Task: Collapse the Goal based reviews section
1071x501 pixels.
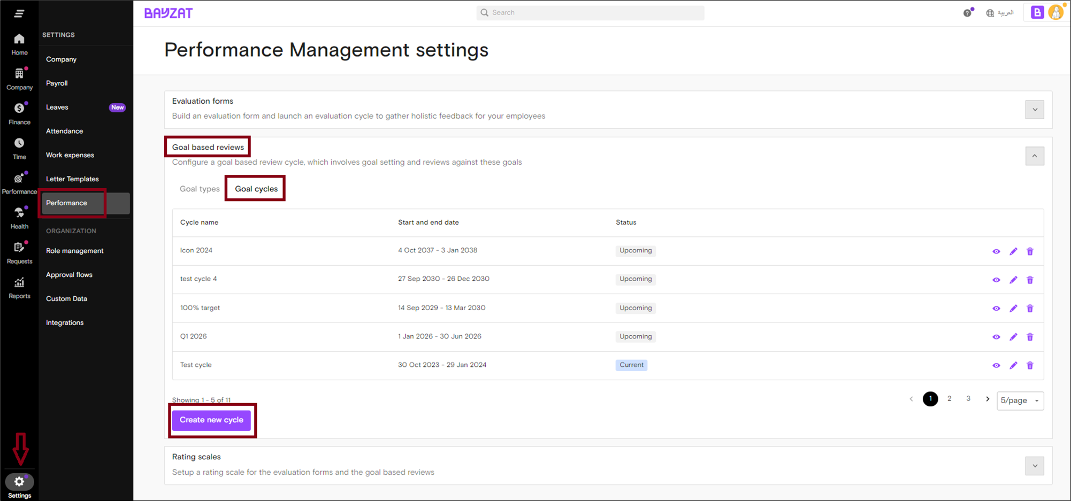Action: (1035, 156)
